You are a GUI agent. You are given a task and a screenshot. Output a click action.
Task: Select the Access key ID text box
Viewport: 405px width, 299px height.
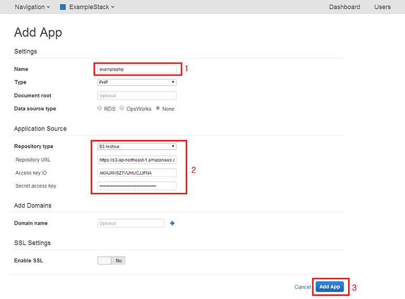(137, 173)
